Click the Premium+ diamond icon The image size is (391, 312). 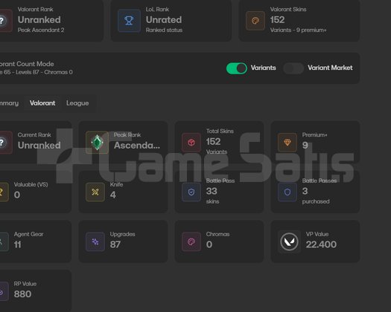pyautogui.click(x=287, y=143)
